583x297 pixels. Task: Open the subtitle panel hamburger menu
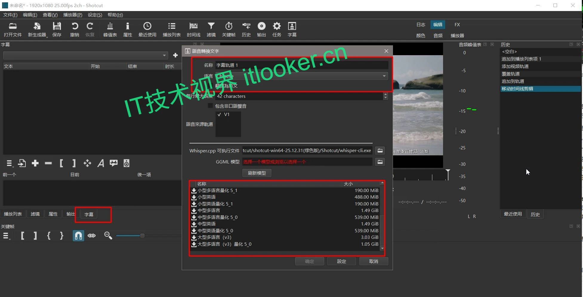[x=9, y=163]
